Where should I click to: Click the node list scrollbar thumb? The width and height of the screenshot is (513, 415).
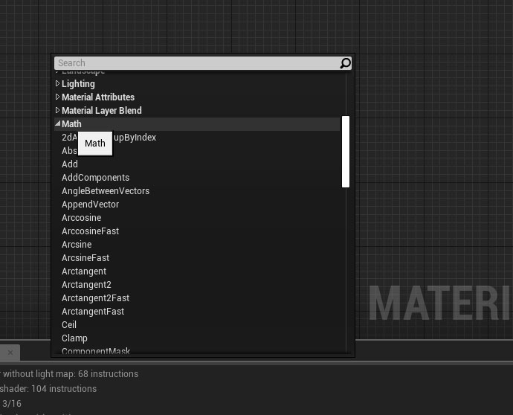pyautogui.click(x=345, y=152)
